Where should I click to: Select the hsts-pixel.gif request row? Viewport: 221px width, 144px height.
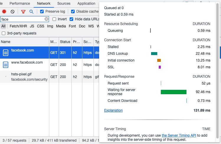tap(50, 77)
